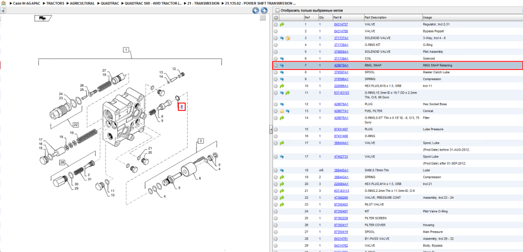Screen dimensions: 523x252
Task: Open 'Case IH AG APAC' breadcrumb
Action: click(x=27, y=3)
